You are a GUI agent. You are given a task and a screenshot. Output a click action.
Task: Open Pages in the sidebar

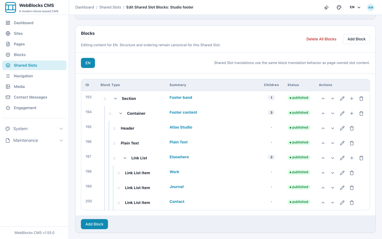pyautogui.click(x=34, y=44)
